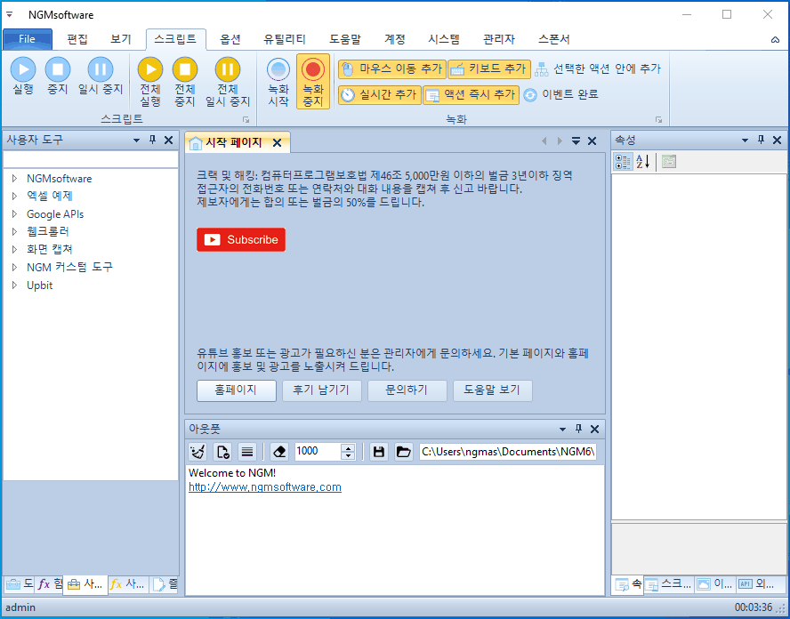Toggle 키보드 추가 option
The image size is (790, 619).
[489, 69]
